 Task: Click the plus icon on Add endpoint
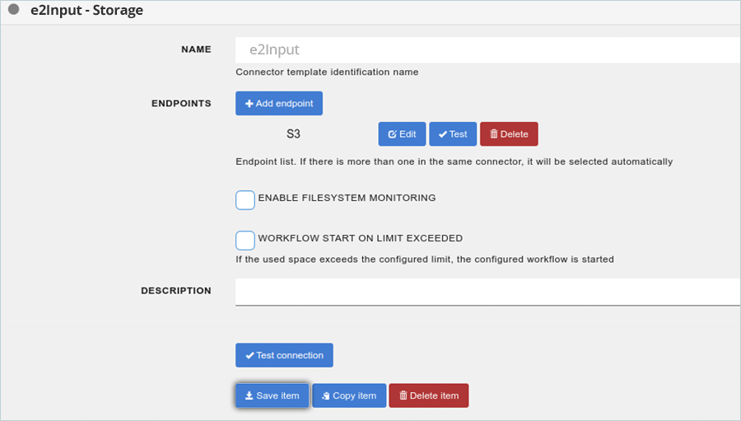point(249,104)
